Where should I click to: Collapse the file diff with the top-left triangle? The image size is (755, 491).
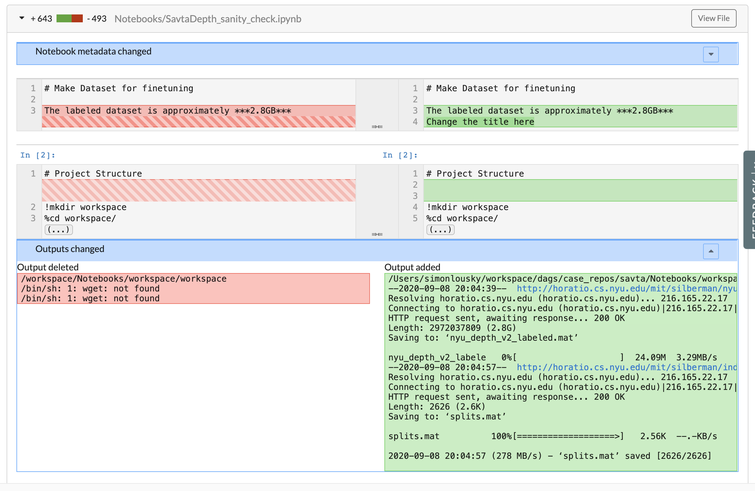click(x=22, y=18)
